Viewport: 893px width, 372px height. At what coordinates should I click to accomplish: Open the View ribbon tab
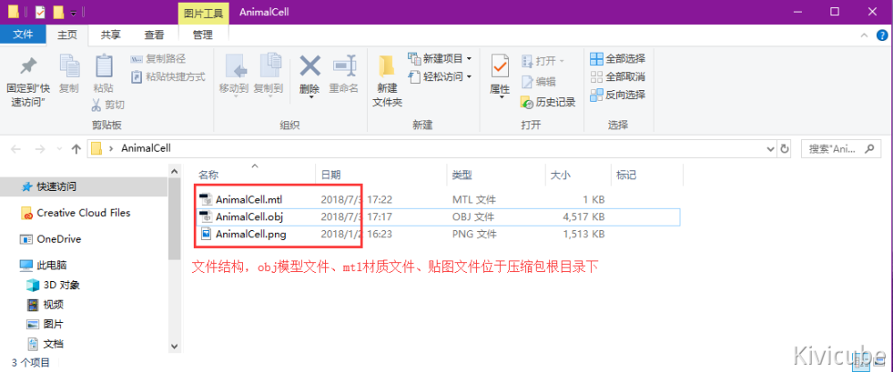click(x=154, y=35)
